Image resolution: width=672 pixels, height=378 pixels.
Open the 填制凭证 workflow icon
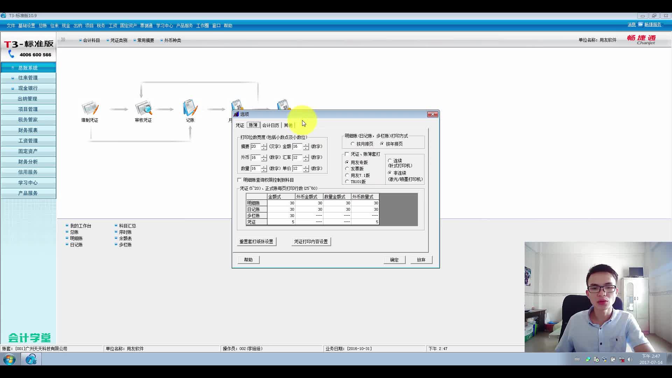tap(90, 108)
